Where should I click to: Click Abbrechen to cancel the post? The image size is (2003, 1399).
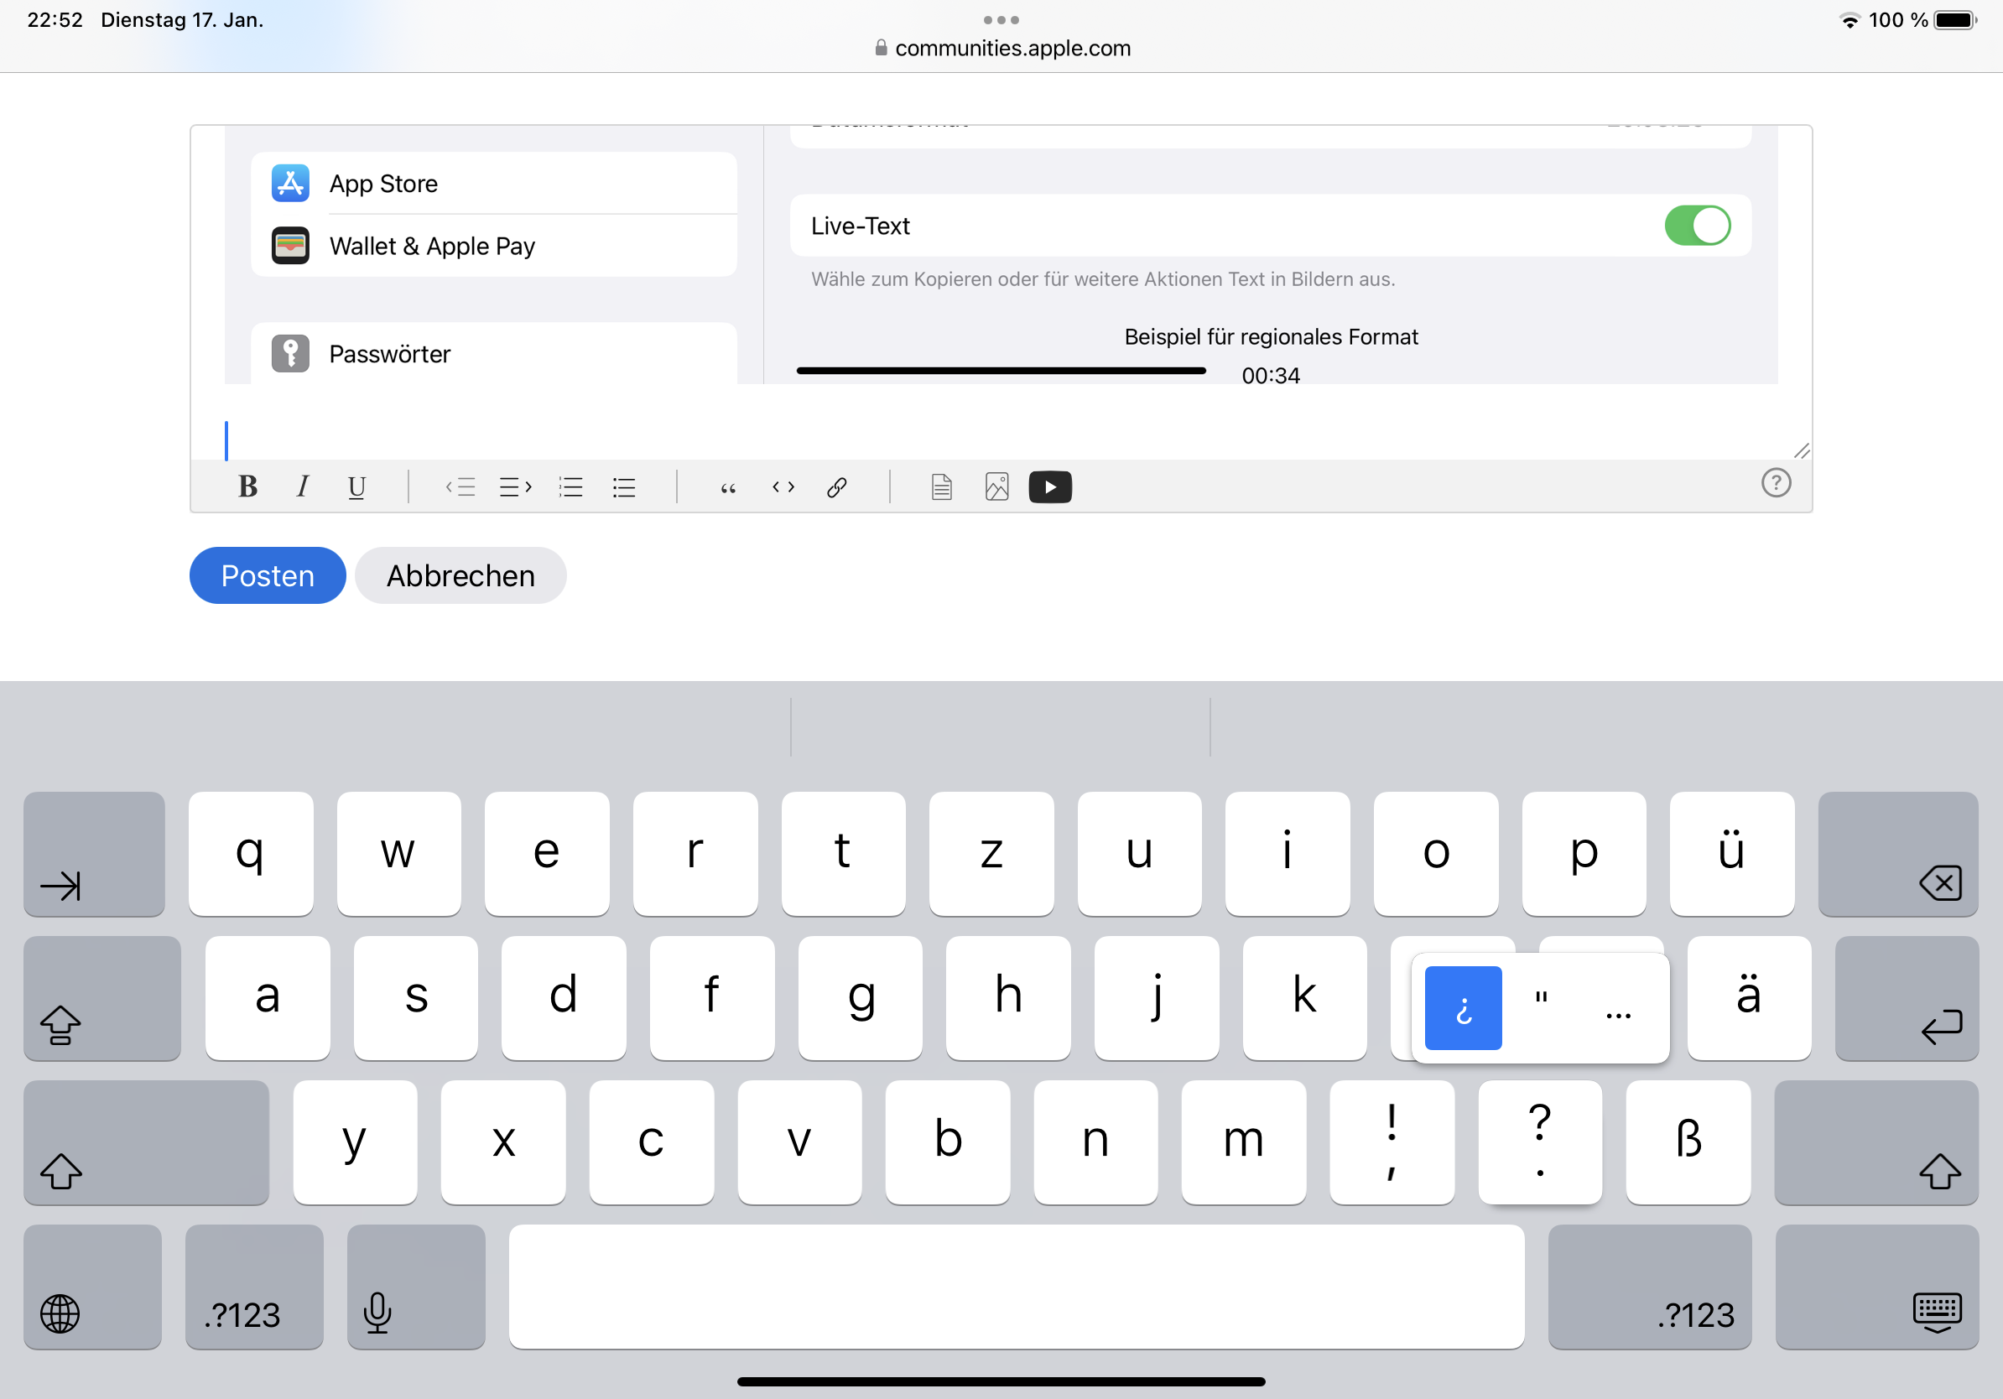(x=460, y=575)
